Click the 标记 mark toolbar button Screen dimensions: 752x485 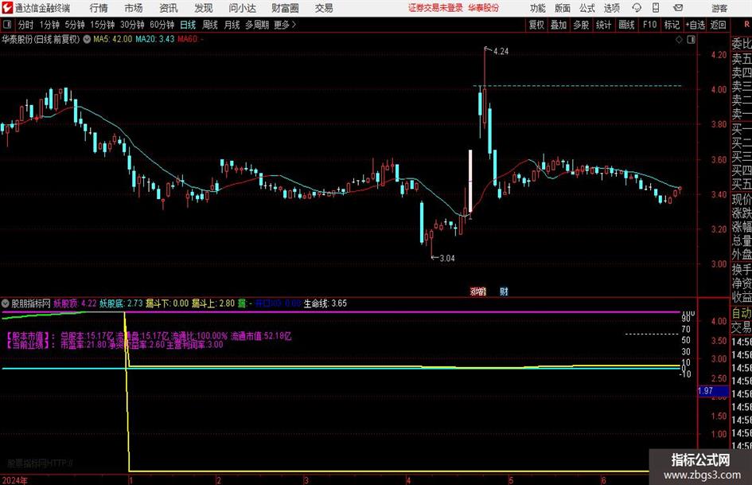pos(672,25)
